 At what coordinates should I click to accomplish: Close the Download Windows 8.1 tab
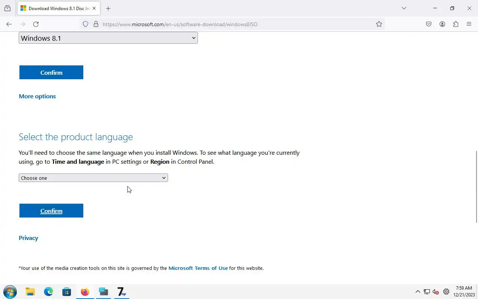pos(94,8)
